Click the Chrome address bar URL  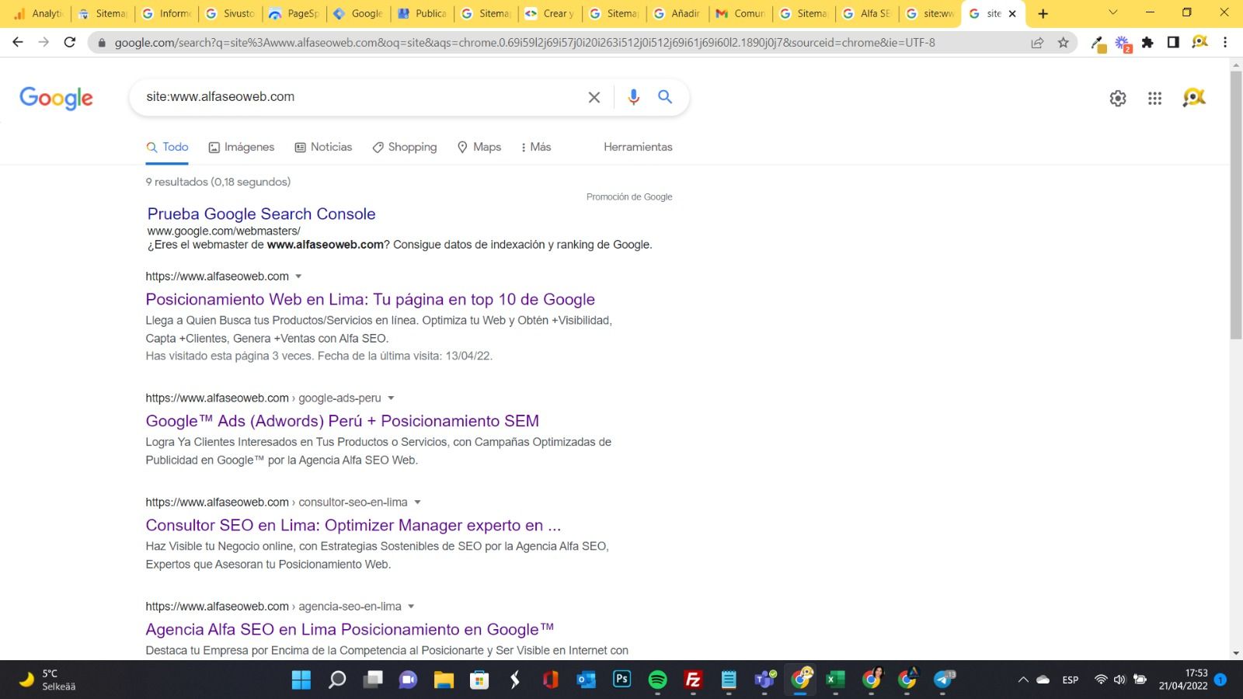[524, 43]
